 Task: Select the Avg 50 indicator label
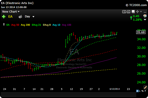[15, 25]
